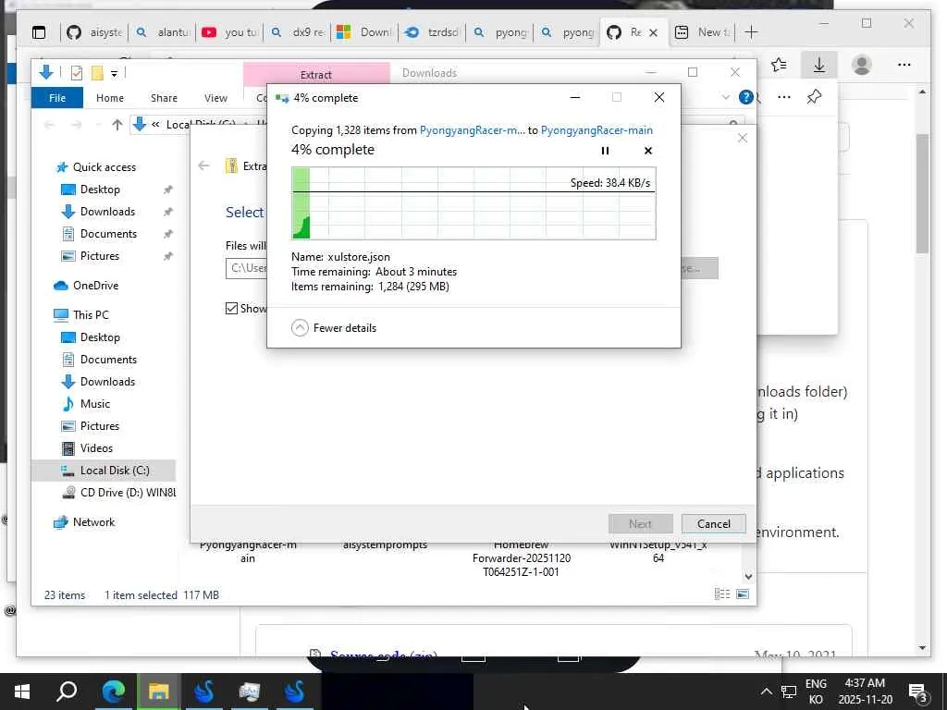Screen dimensions: 947x710
Task: Switch to the aisyste GitHub tab
Action: pyautogui.click(x=95, y=32)
